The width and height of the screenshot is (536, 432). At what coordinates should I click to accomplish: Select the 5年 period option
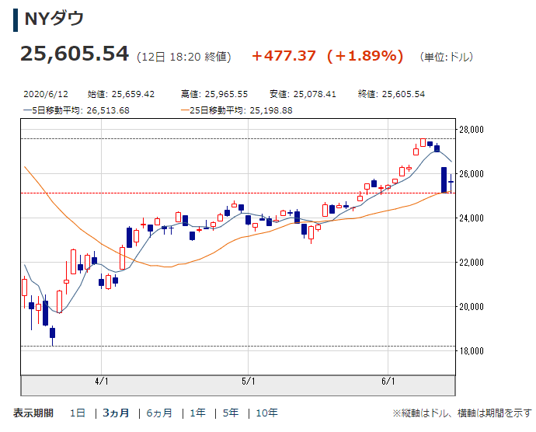coord(231,413)
